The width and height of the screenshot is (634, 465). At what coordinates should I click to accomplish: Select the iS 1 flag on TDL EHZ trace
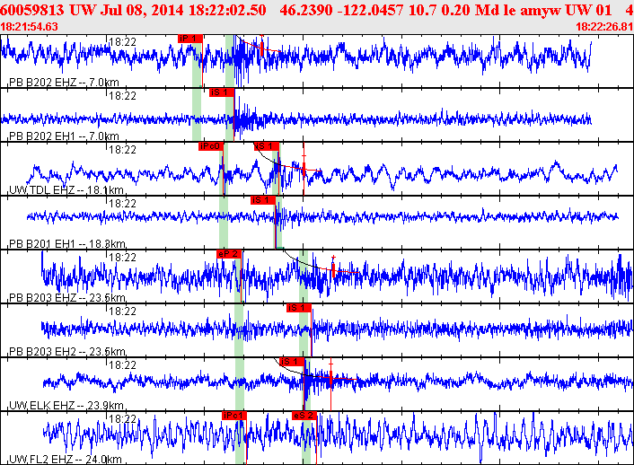coord(267,146)
